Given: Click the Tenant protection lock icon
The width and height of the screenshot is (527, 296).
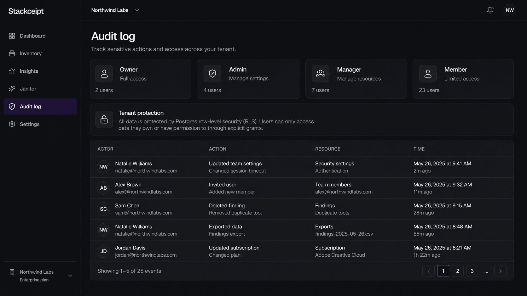Looking at the screenshot, I should point(104,120).
